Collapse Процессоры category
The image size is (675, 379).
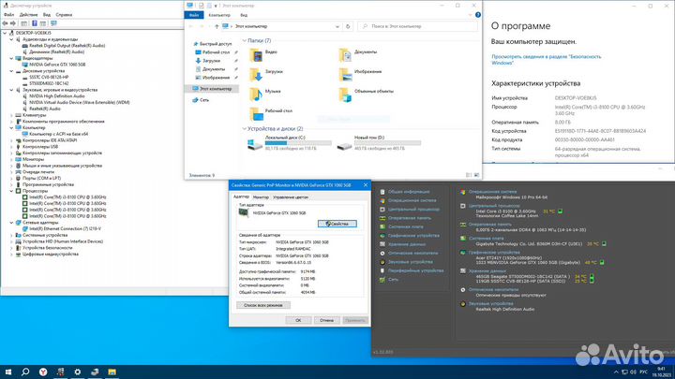tap(11, 191)
